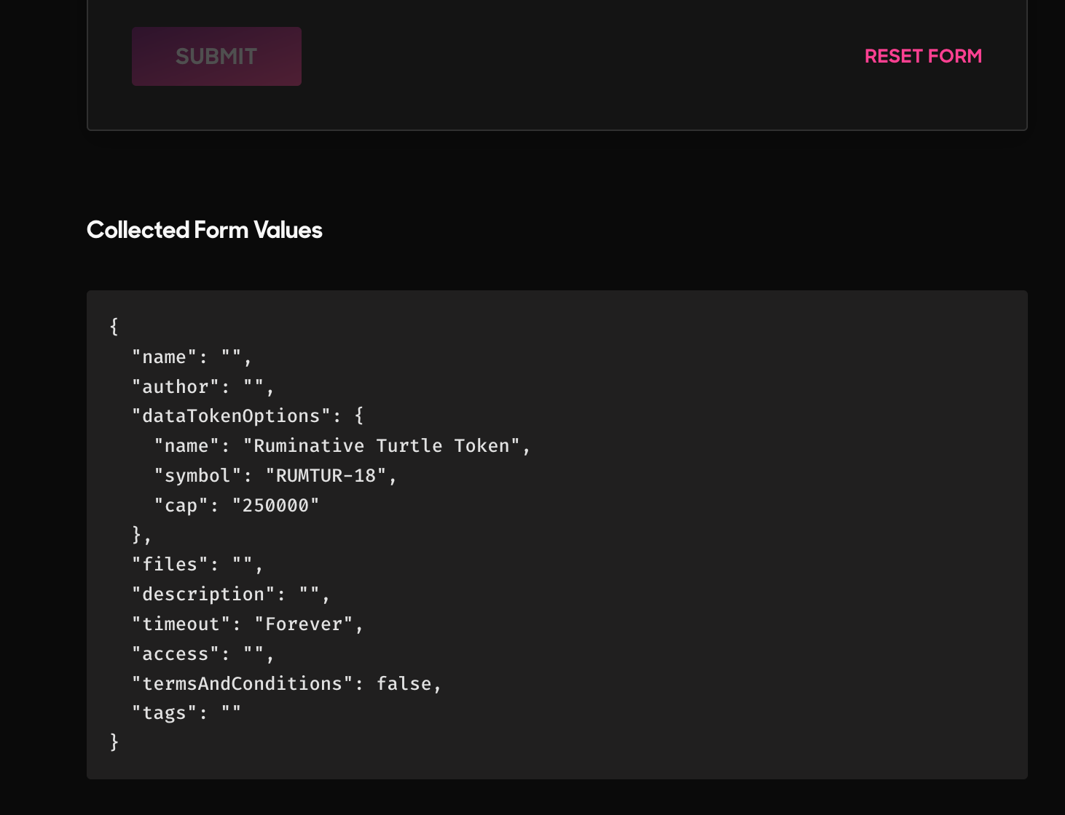Click the "author": "" line
This screenshot has height=815, width=1065.
[x=203, y=387]
